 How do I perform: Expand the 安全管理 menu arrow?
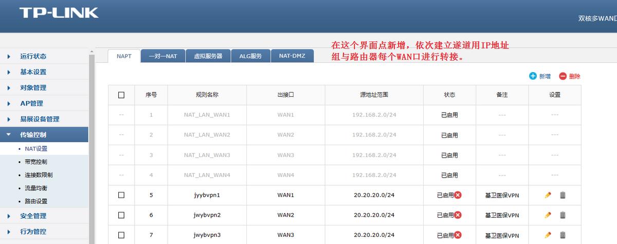(x=9, y=216)
